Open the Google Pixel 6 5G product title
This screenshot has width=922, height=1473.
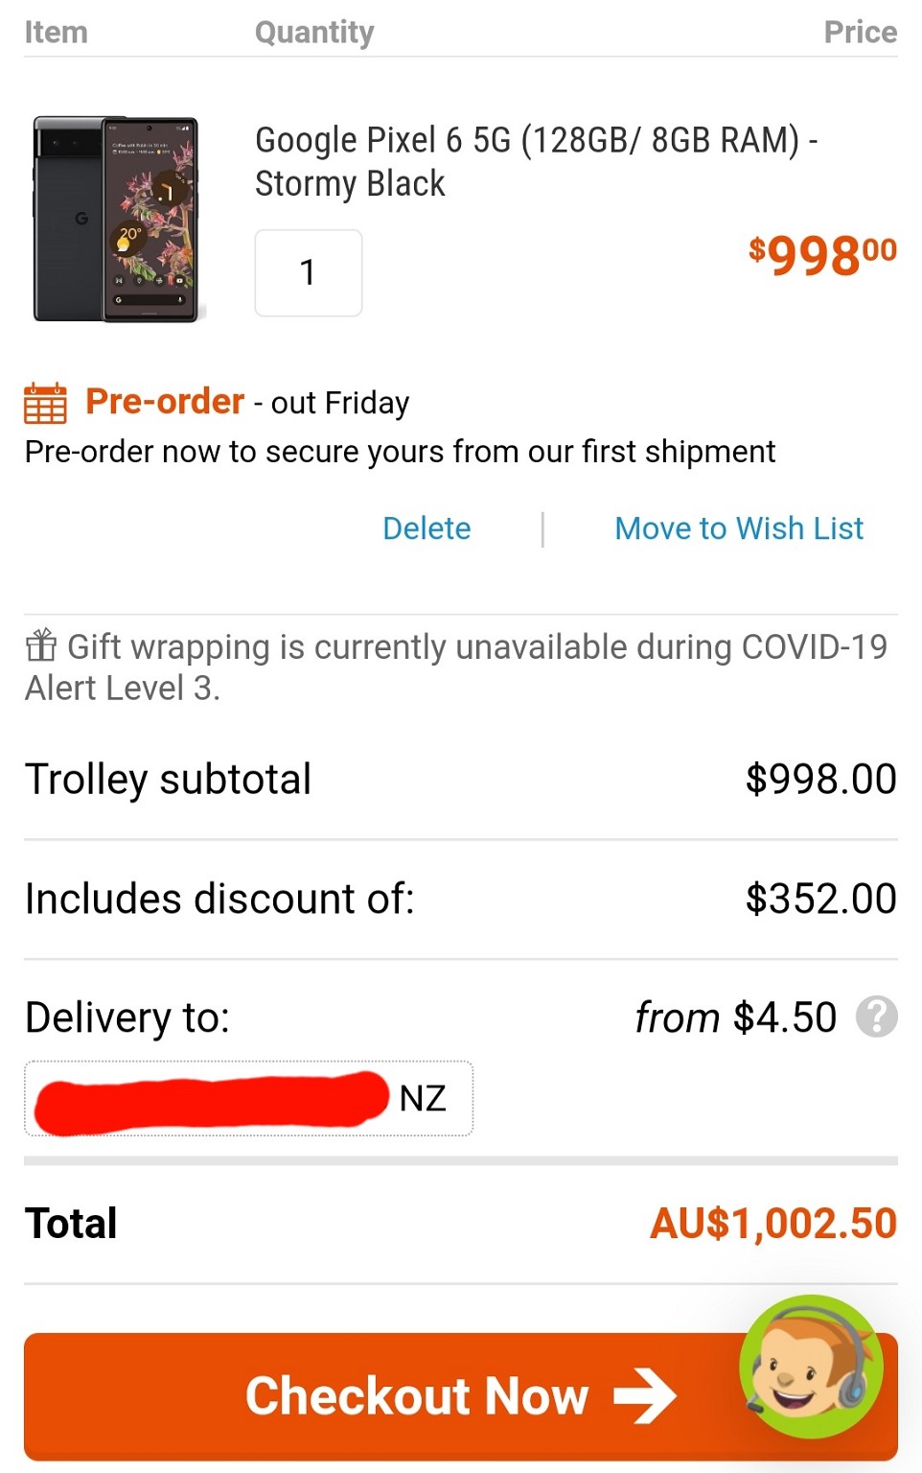coord(537,161)
